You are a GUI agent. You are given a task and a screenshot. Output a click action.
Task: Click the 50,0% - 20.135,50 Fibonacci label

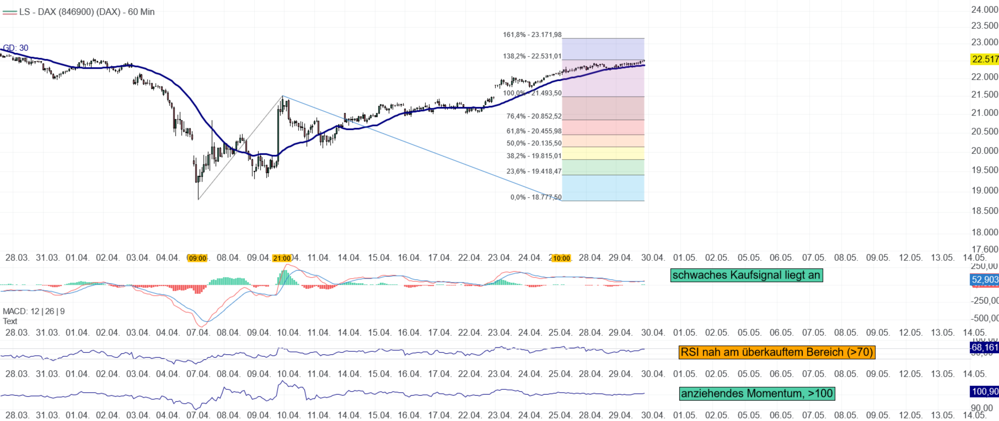point(534,144)
